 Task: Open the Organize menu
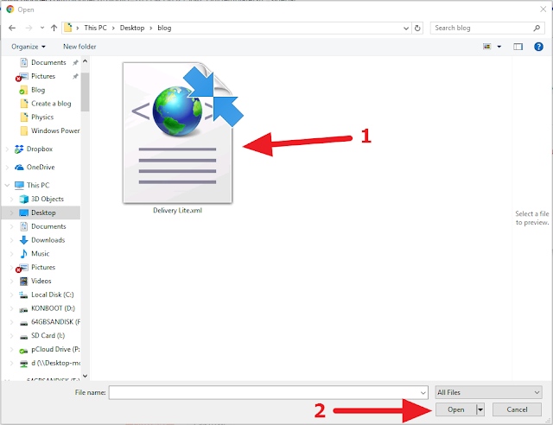click(x=29, y=47)
